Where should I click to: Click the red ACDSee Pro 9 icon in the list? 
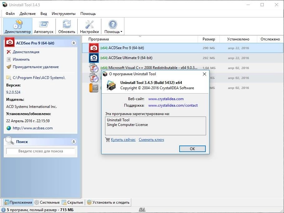[x=94, y=48]
